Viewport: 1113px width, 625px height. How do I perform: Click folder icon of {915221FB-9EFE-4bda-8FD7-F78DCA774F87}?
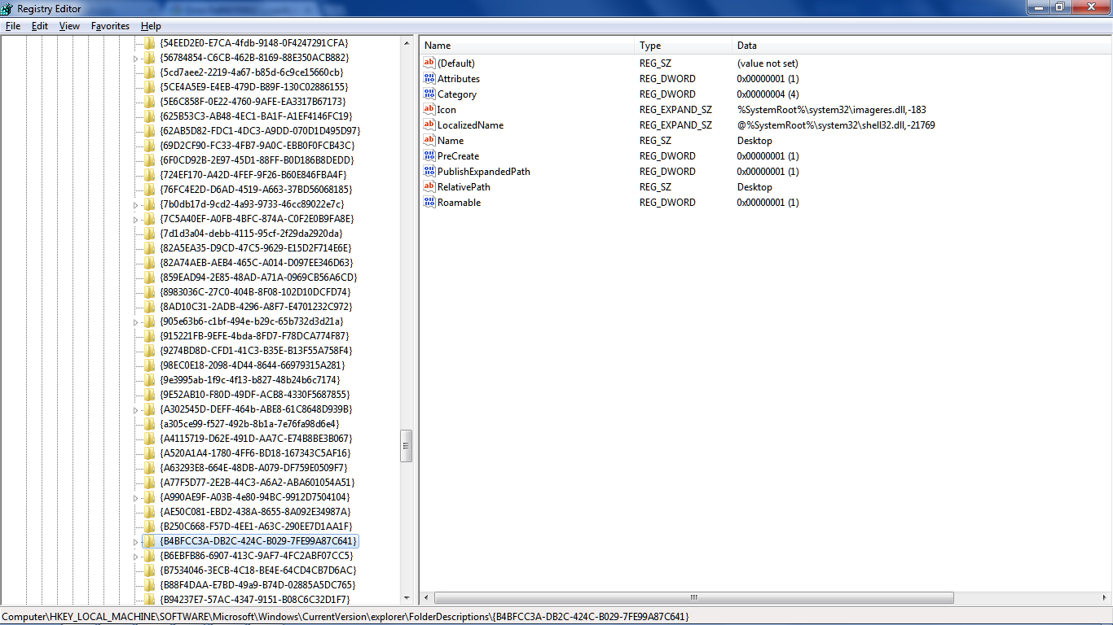pyautogui.click(x=149, y=335)
